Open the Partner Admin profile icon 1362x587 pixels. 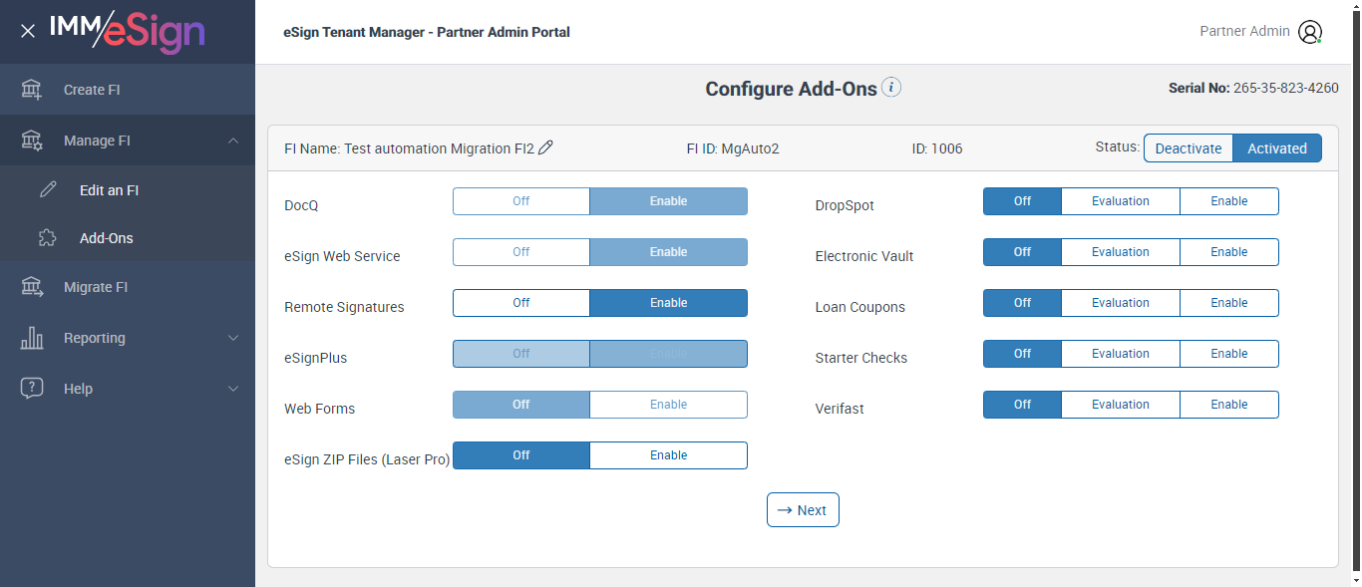coord(1309,32)
